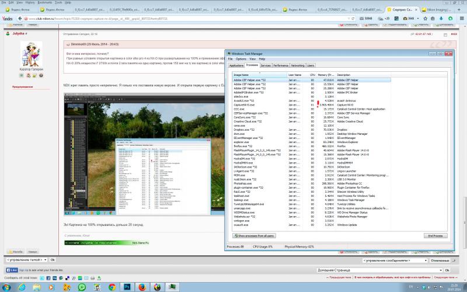Screen dimensions: 467x292
Task: Click the Windows Start orb
Action: tap(6, 287)
